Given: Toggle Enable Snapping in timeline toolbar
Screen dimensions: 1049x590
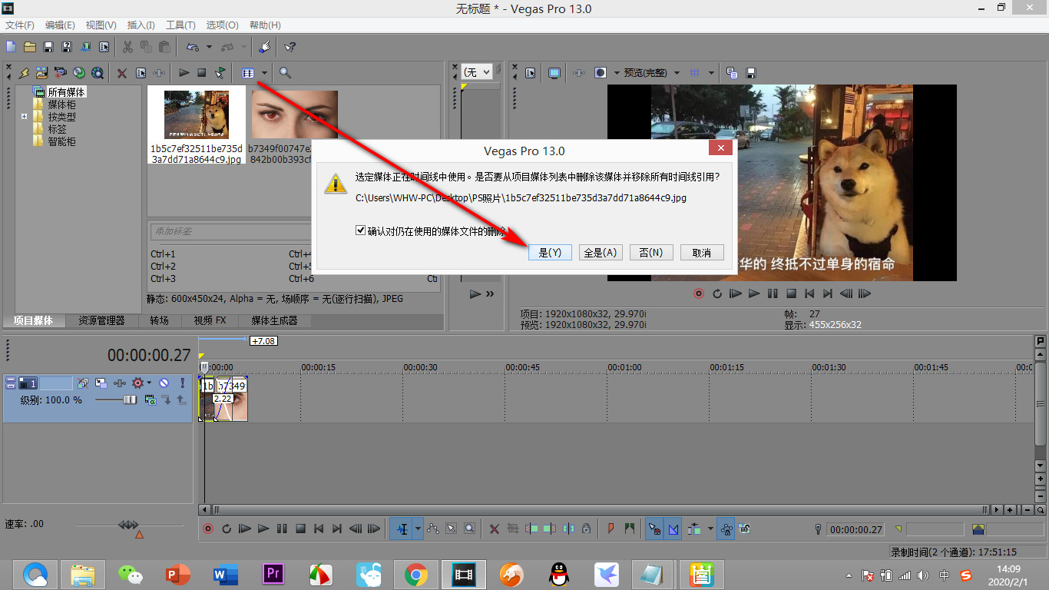Looking at the screenshot, I should (x=654, y=529).
